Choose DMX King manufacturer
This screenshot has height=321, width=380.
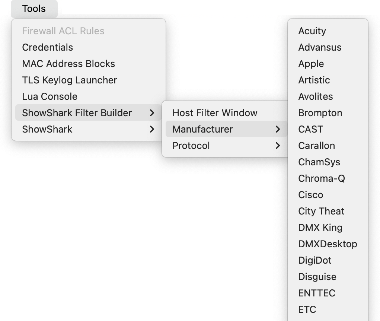(x=320, y=228)
